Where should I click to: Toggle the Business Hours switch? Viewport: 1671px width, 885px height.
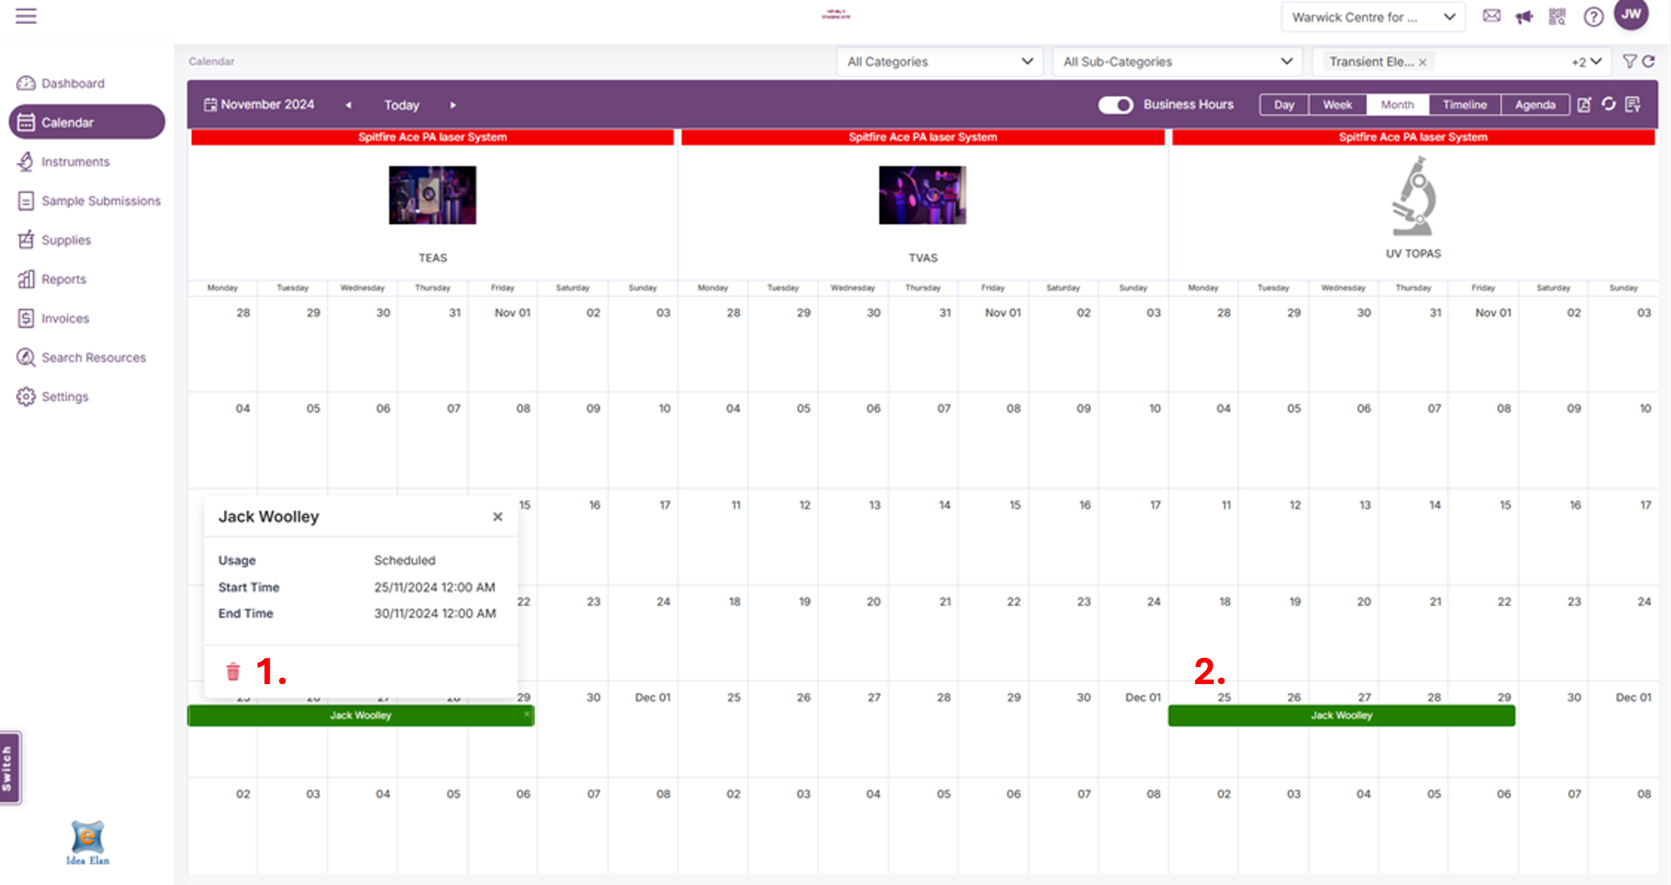(1115, 104)
